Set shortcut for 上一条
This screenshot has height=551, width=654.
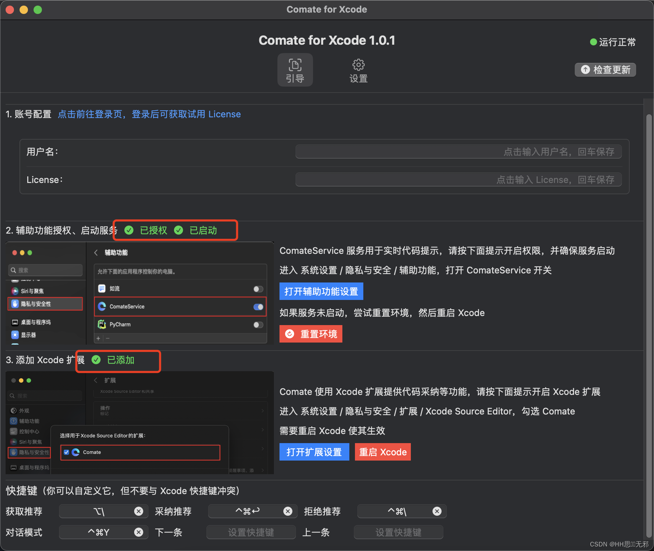pyautogui.click(x=399, y=532)
